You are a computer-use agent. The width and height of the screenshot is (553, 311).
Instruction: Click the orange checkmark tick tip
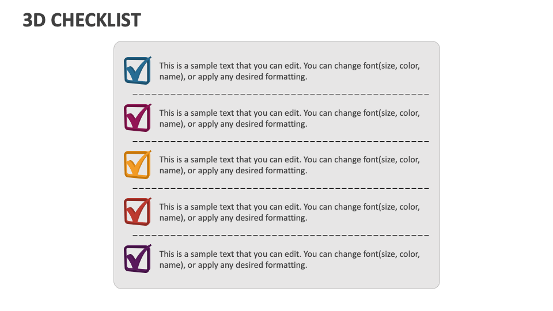click(x=149, y=153)
